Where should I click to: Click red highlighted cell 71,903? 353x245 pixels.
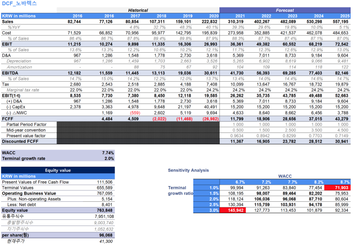pos(337,188)
